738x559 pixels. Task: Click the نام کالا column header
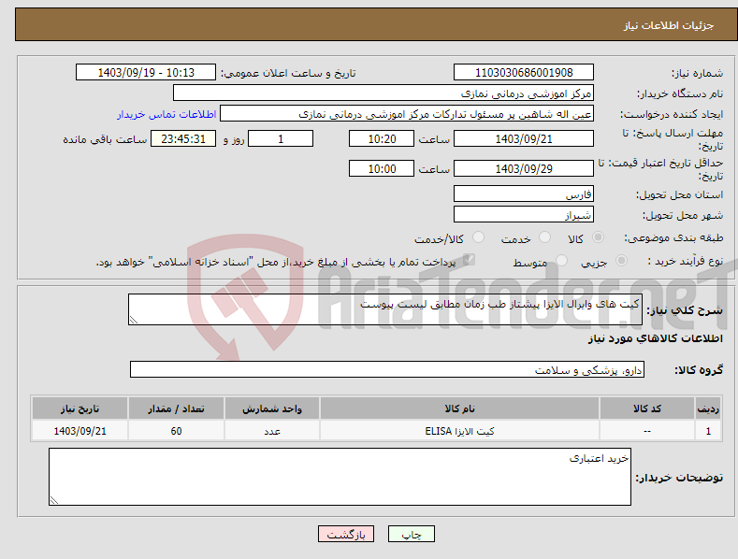pos(460,408)
